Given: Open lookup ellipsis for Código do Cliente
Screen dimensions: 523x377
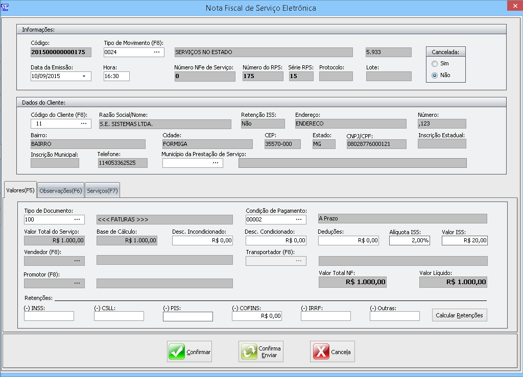Looking at the screenshot, I should coord(84,123).
